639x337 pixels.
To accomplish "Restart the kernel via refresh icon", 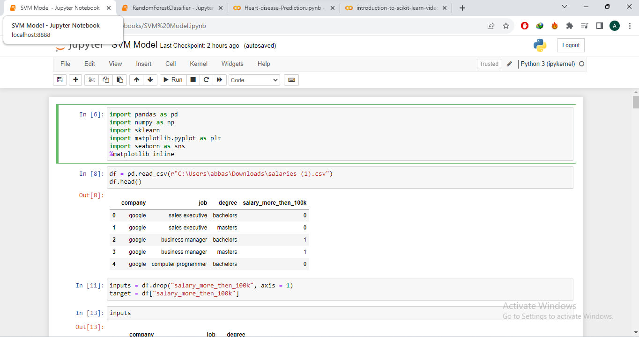I will 206,79.
